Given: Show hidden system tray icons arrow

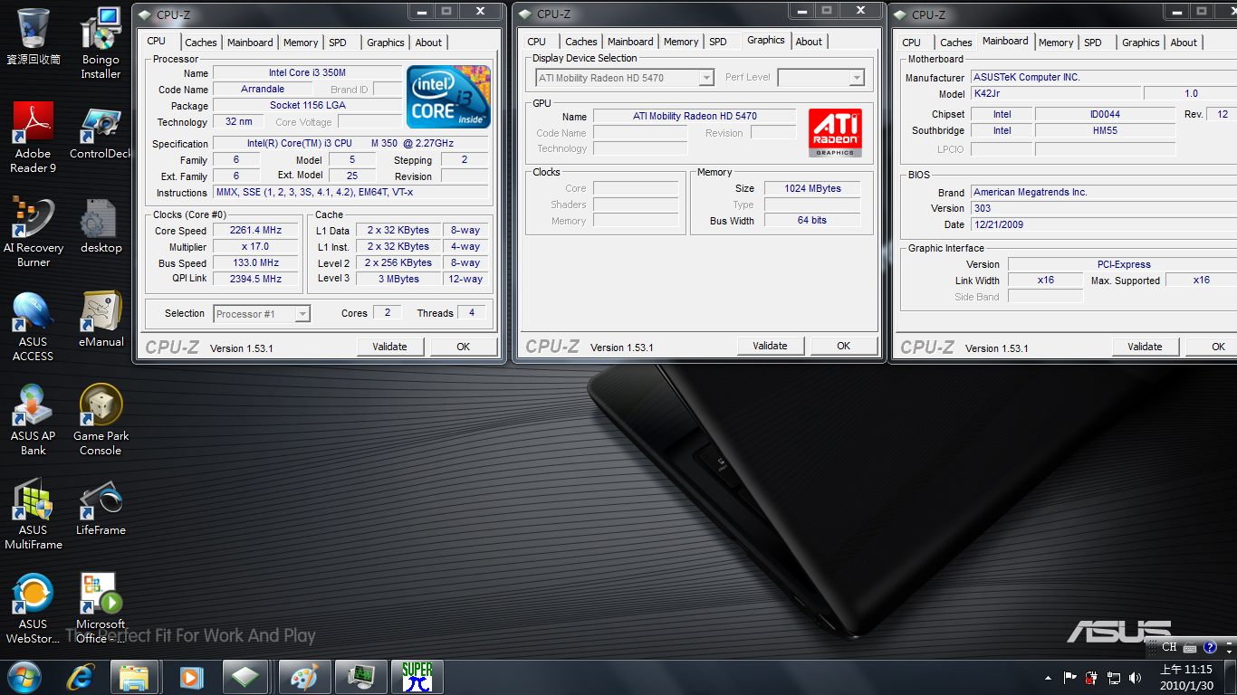Looking at the screenshot, I should [x=1049, y=678].
